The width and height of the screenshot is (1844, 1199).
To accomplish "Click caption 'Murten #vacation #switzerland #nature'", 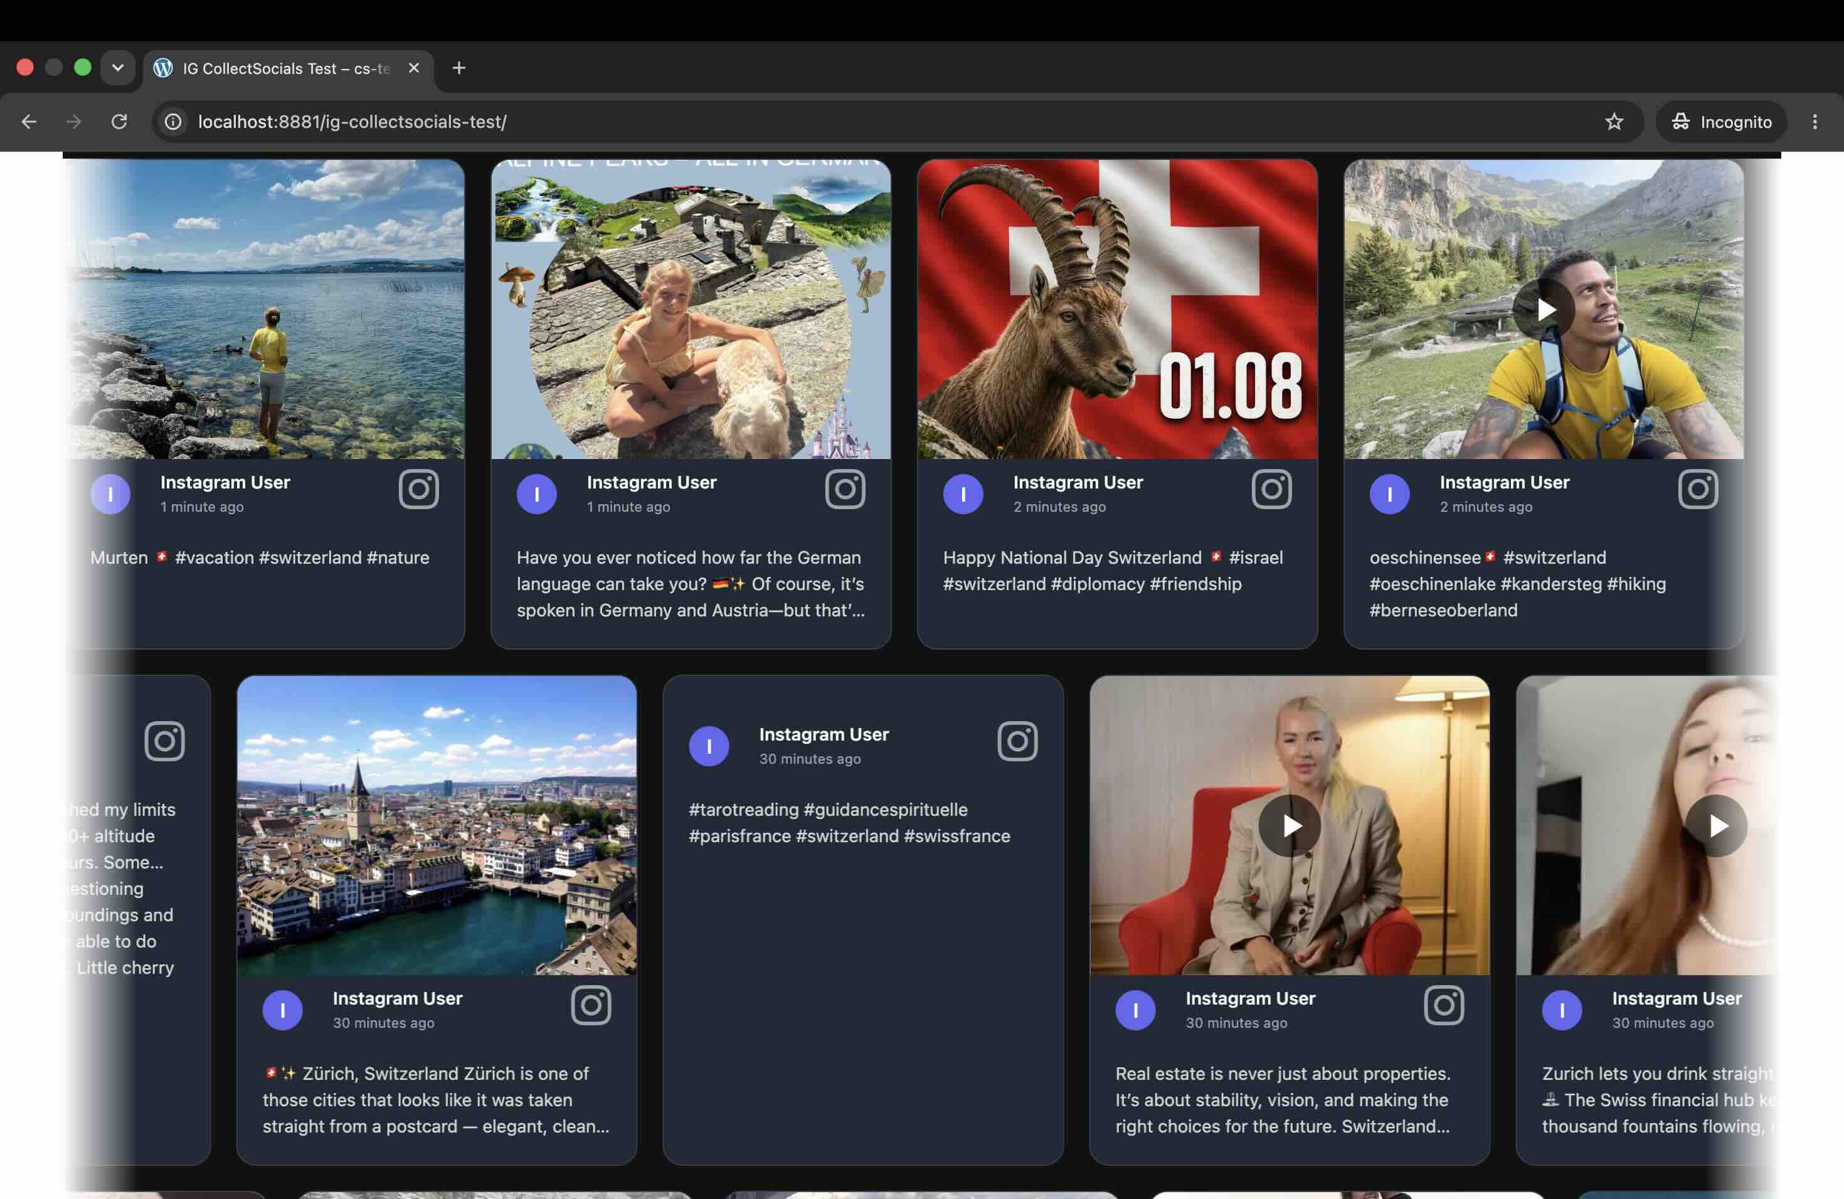I will click(x=260, y=557).
